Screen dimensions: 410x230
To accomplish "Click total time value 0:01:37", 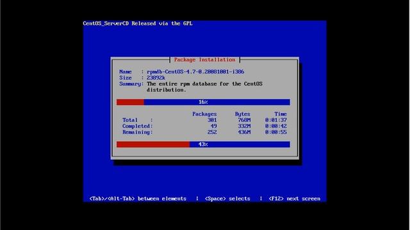I will pyautogui.click(x=276, y=120).
